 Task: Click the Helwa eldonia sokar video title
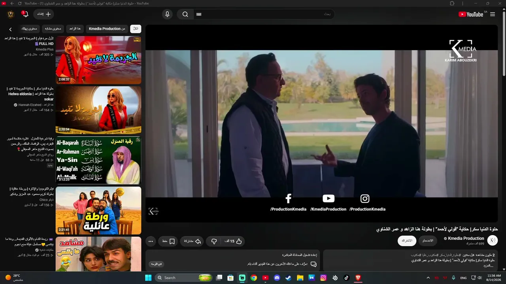pyautogui.click(x=30, y=94)
